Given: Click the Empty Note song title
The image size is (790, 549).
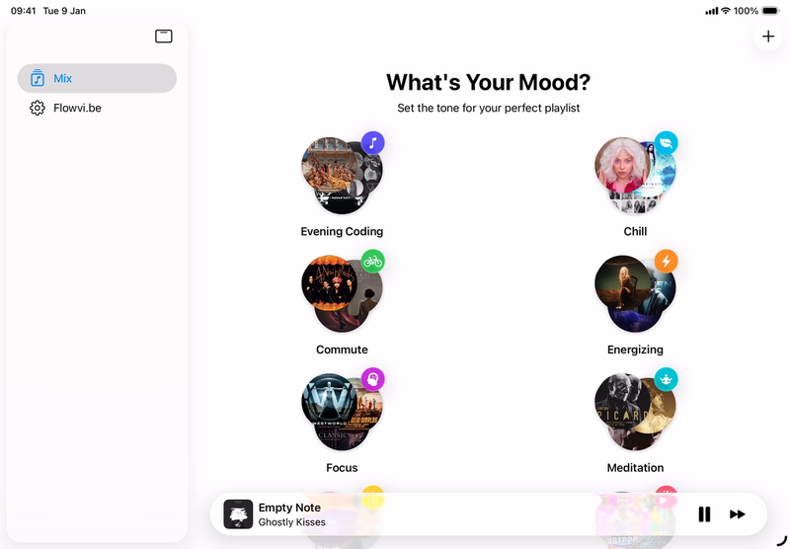Looking at the screenshot, I should tap(289, 508).
